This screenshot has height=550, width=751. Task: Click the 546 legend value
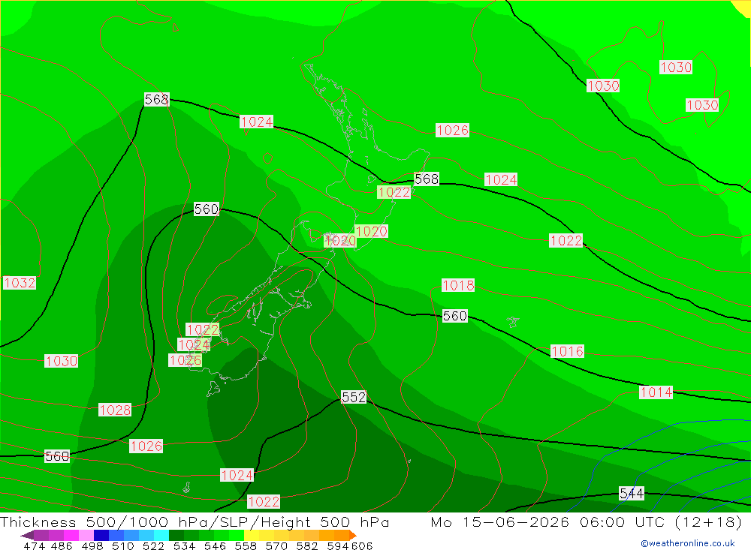(x=215, y=546)
